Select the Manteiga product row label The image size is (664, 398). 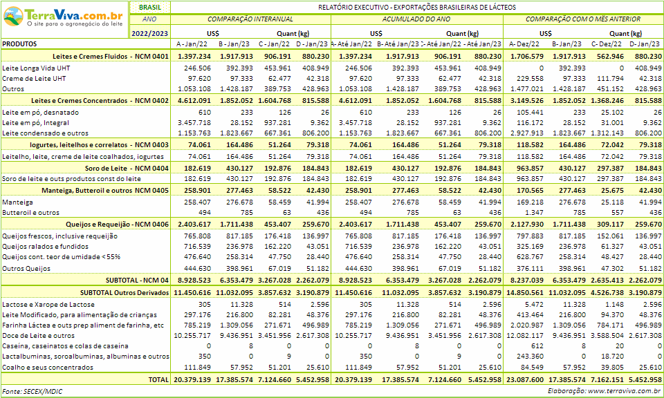tap(17, 202)
